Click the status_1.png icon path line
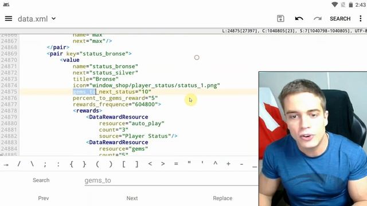 (146, 85)
